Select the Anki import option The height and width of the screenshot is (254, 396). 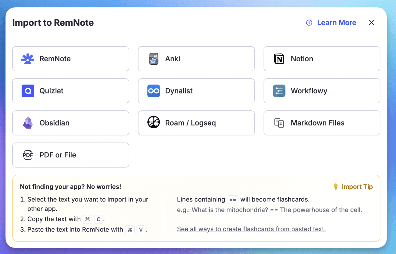(196, 59)
